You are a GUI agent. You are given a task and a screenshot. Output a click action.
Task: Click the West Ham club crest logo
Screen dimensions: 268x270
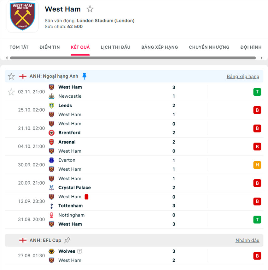coord(22,16)
